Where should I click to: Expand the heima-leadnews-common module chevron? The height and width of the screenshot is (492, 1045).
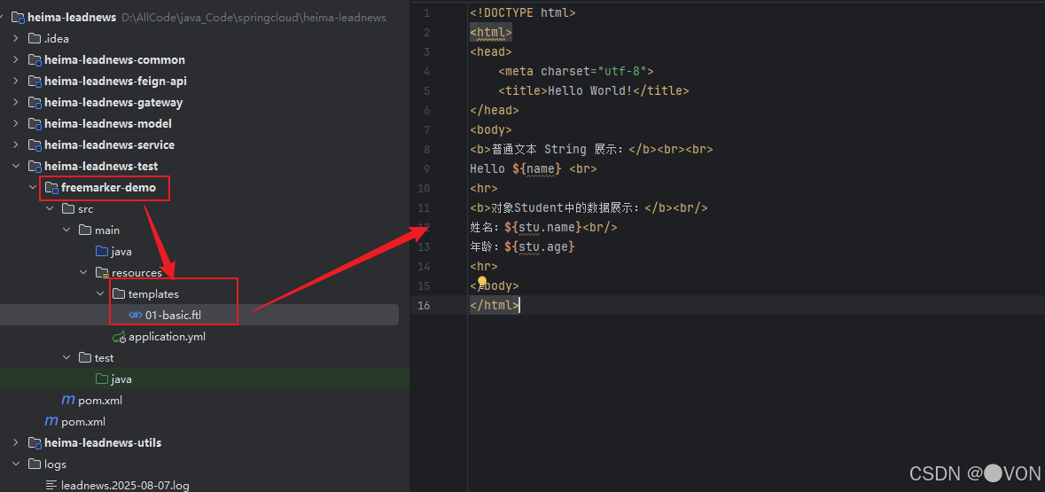[16, 60]
